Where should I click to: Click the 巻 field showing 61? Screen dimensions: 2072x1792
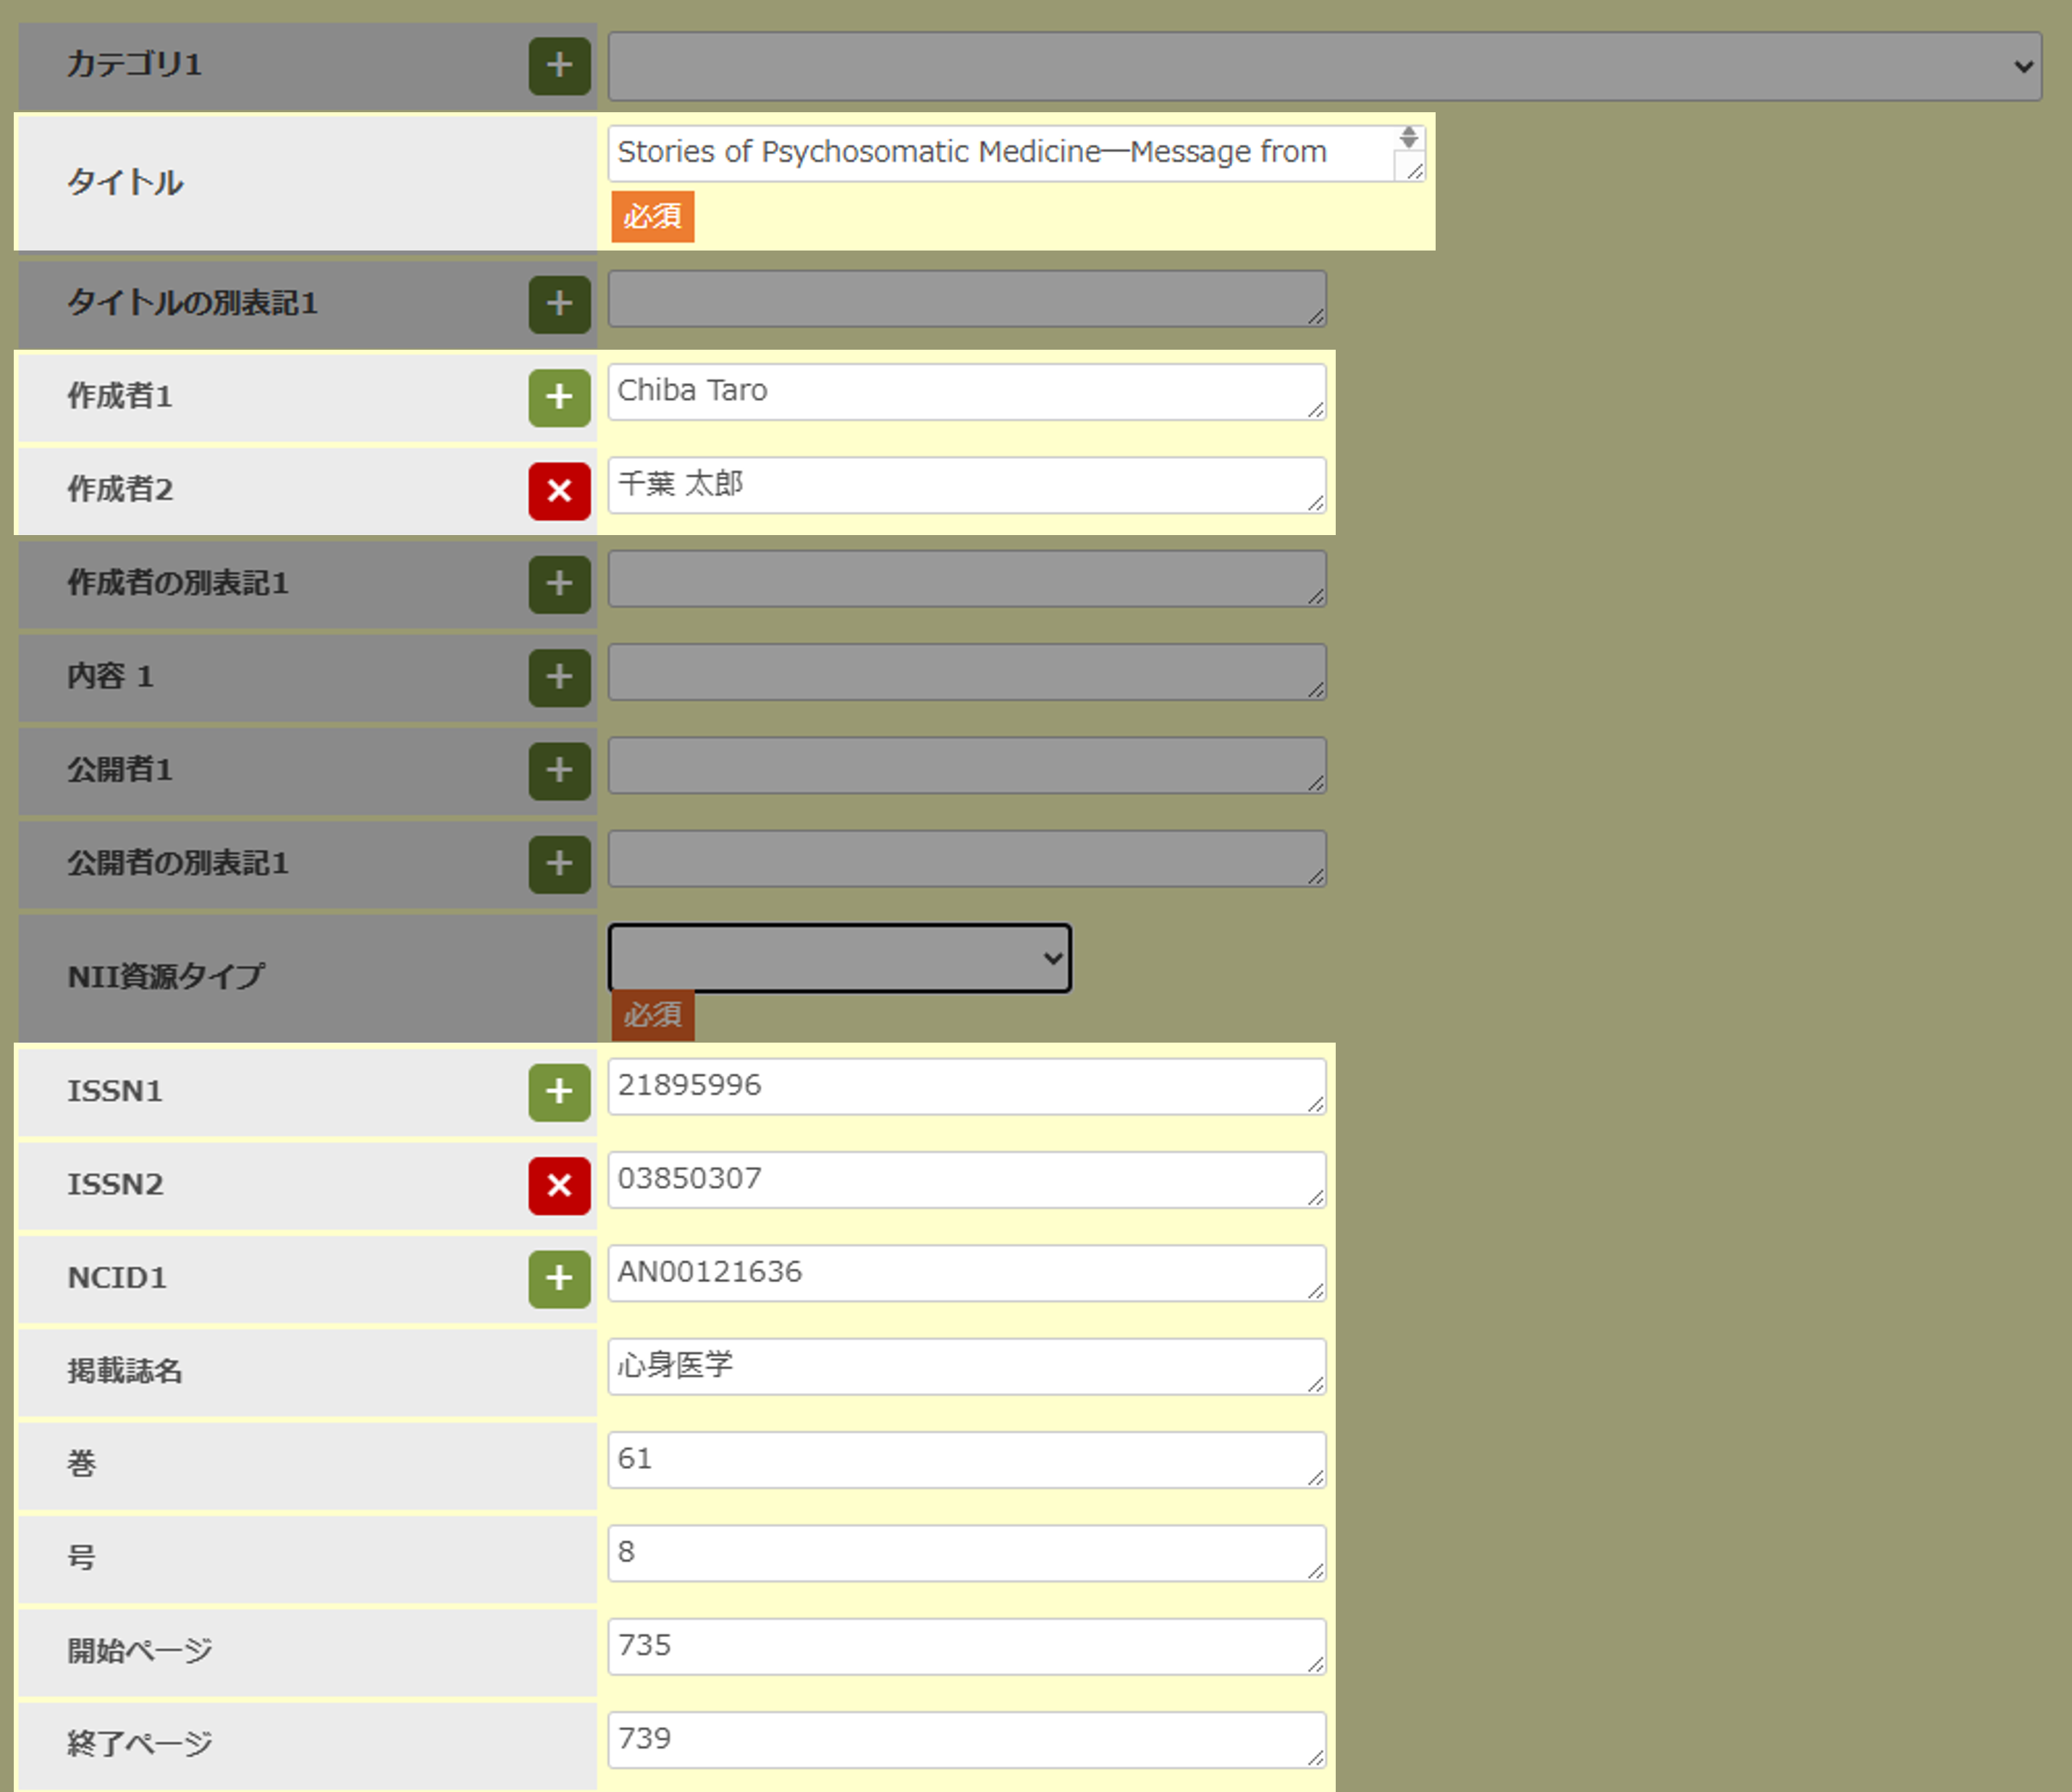(x=965, y=1459)
